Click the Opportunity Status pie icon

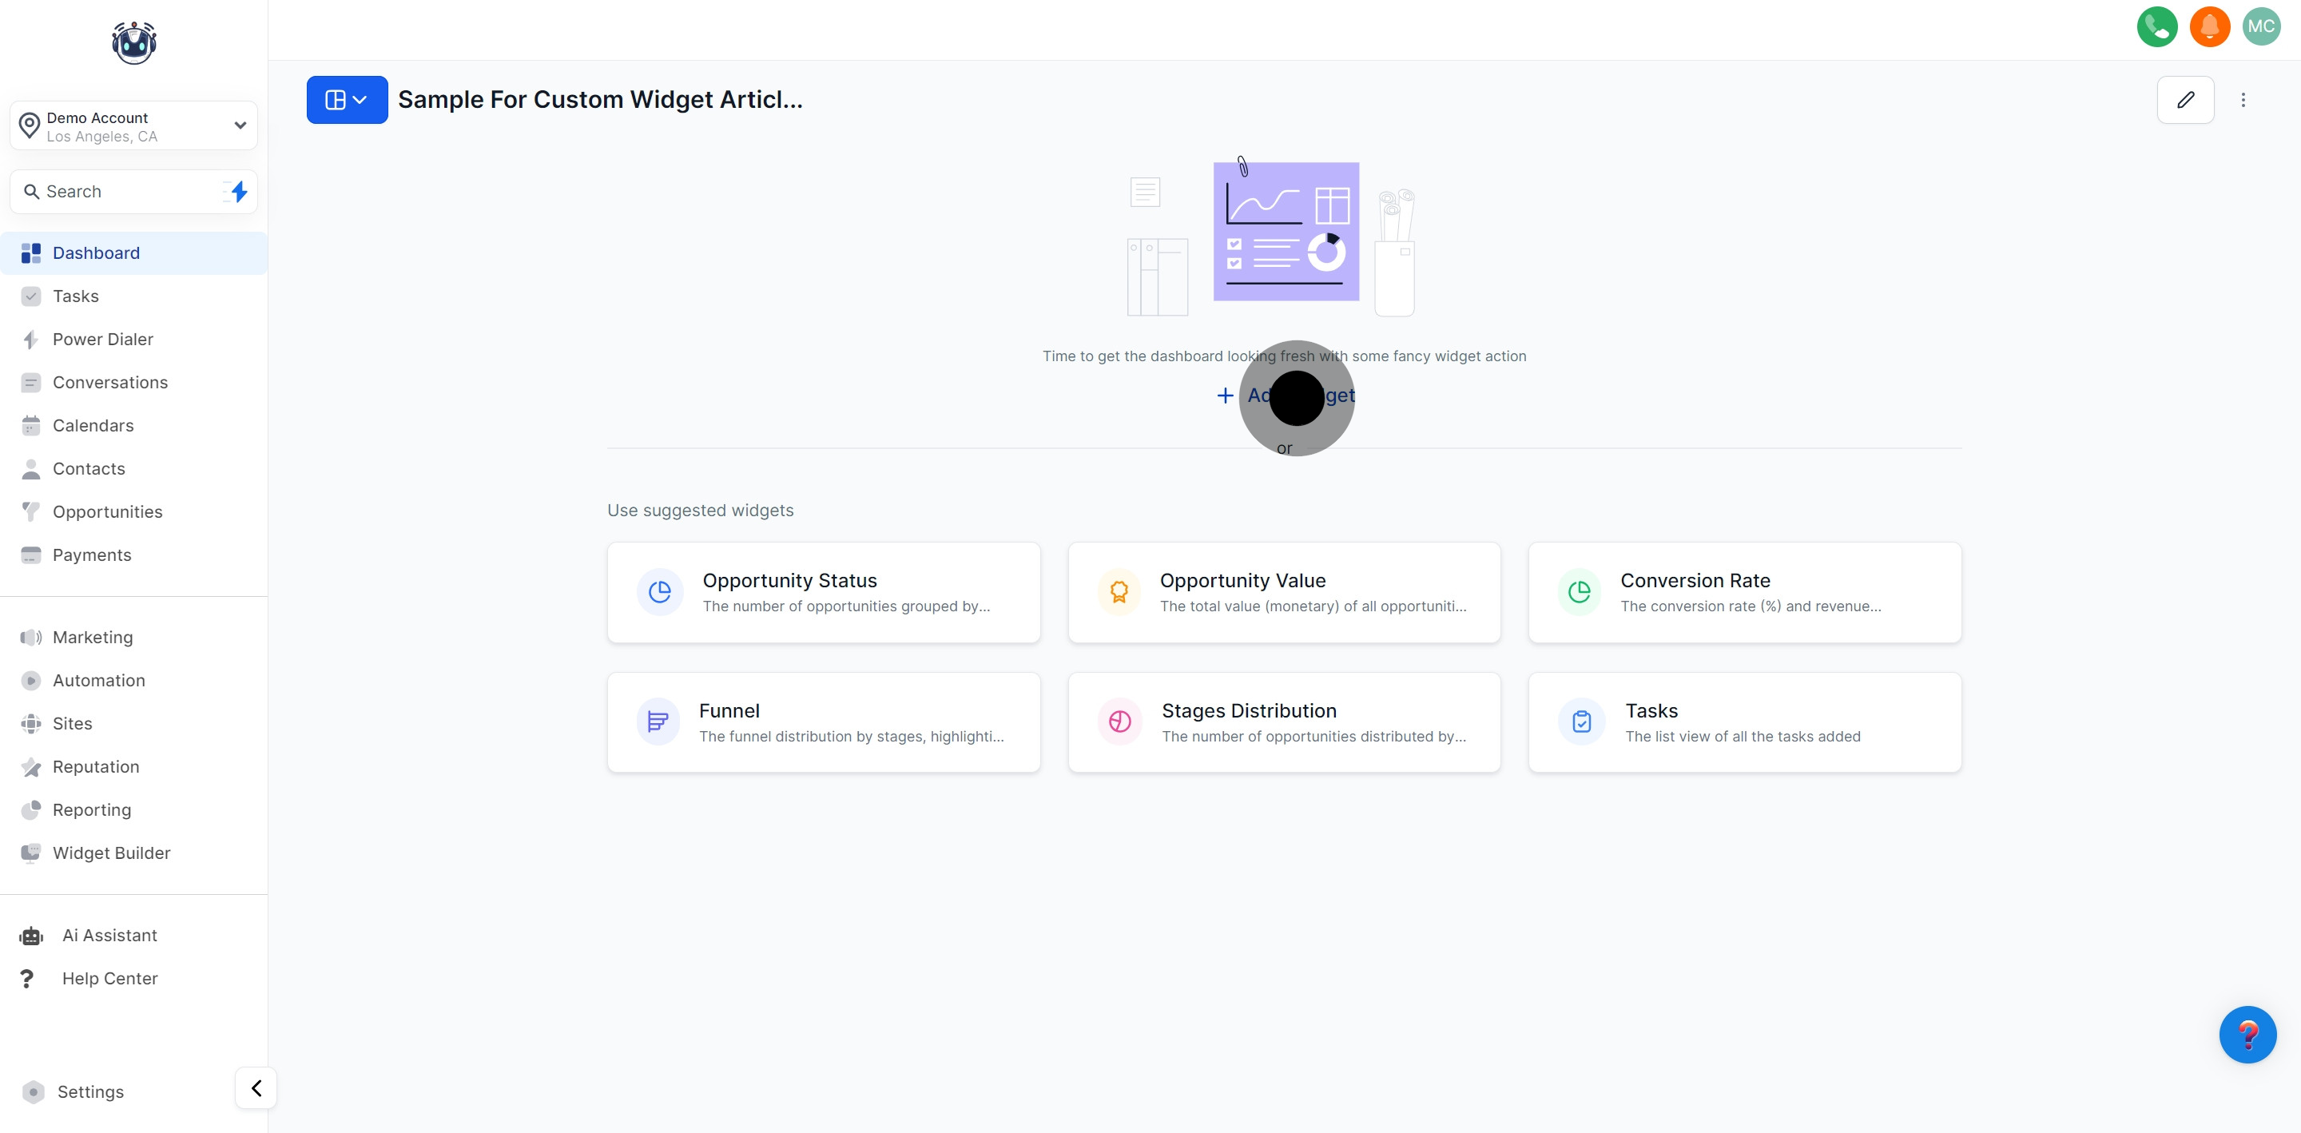pyautogui.click(x=660, y=591)
